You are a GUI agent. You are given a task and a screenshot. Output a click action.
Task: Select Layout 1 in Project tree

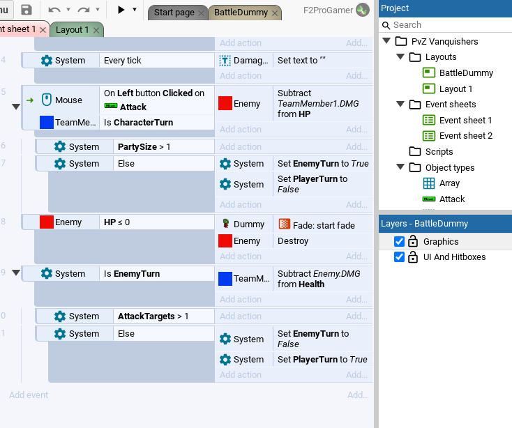click(455, 89)
